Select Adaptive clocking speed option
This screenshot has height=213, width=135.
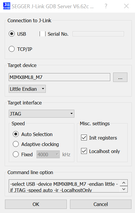tap(16, 144)
